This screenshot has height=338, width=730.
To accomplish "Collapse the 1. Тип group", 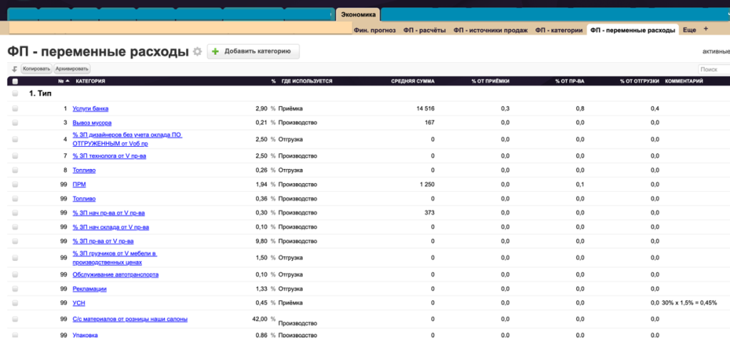I will pos(15,93).
